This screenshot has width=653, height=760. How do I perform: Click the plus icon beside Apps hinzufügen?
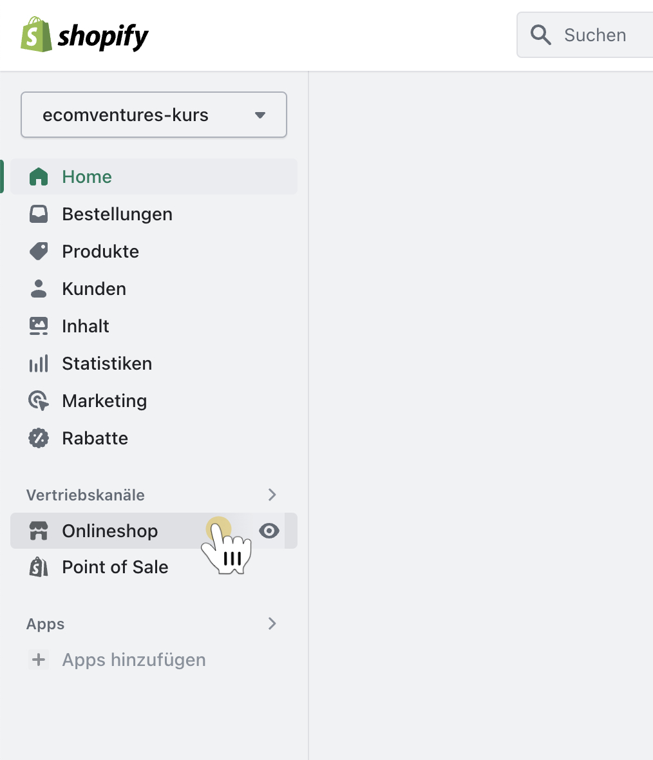39,660
